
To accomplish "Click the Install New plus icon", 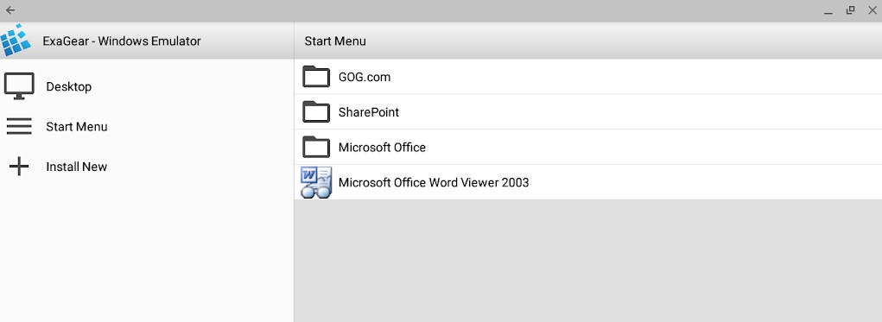I will [19, 167].
